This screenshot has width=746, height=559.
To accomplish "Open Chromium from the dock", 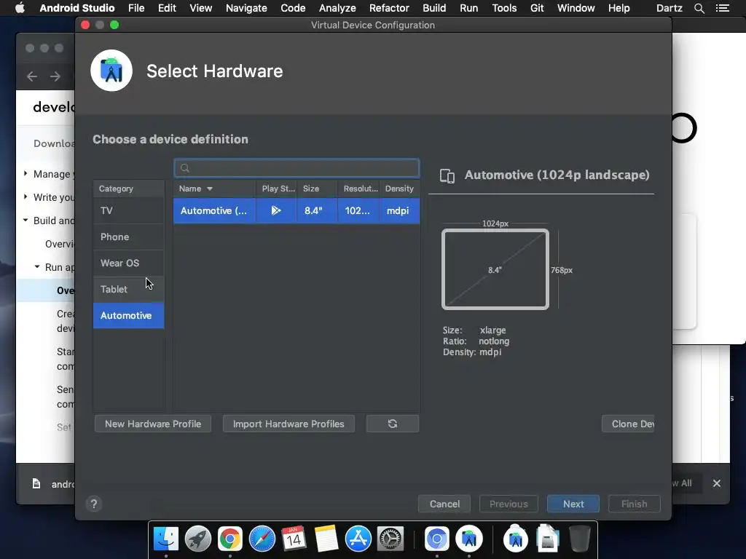I will (437, 539).
